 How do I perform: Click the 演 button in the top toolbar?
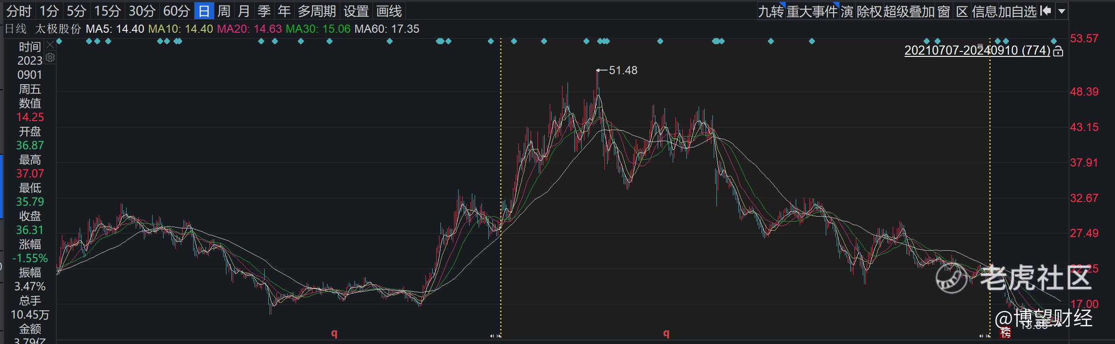(x=847, y=11)
